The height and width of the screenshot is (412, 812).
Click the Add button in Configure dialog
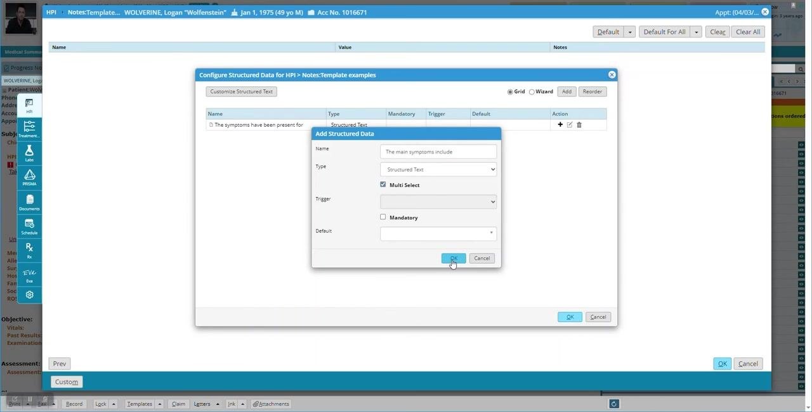pos(566,91)
